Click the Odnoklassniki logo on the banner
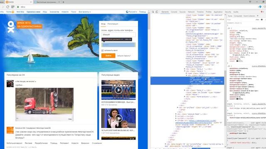Screen dimensions: 266x149 click(x=11, y=26)
